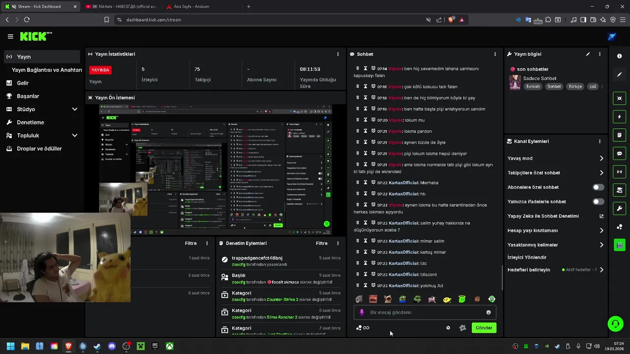The height and width of the screenshot is (354, 630).
Task: Click the chat panel scrollbar
Action: tap(502, 278)
